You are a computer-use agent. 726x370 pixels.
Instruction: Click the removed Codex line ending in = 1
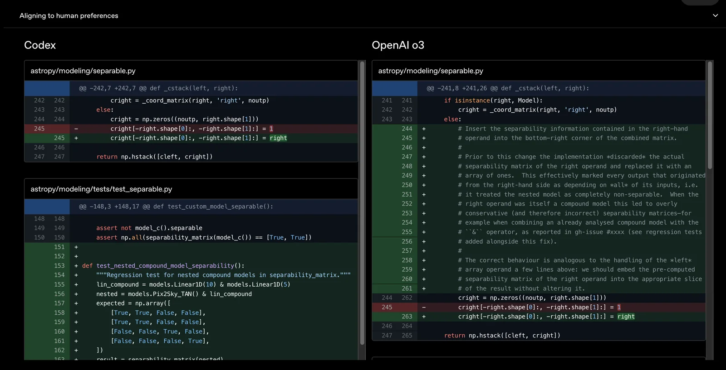pos(191,129)
